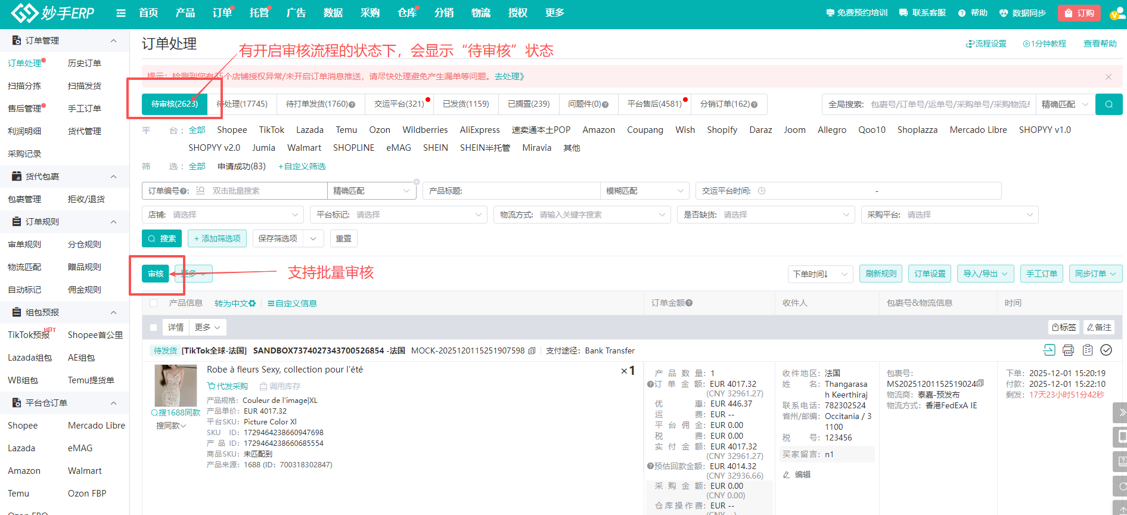Open the 采购平台 dropdown
The image size is (1127, 515).
(x=949, y=215)
